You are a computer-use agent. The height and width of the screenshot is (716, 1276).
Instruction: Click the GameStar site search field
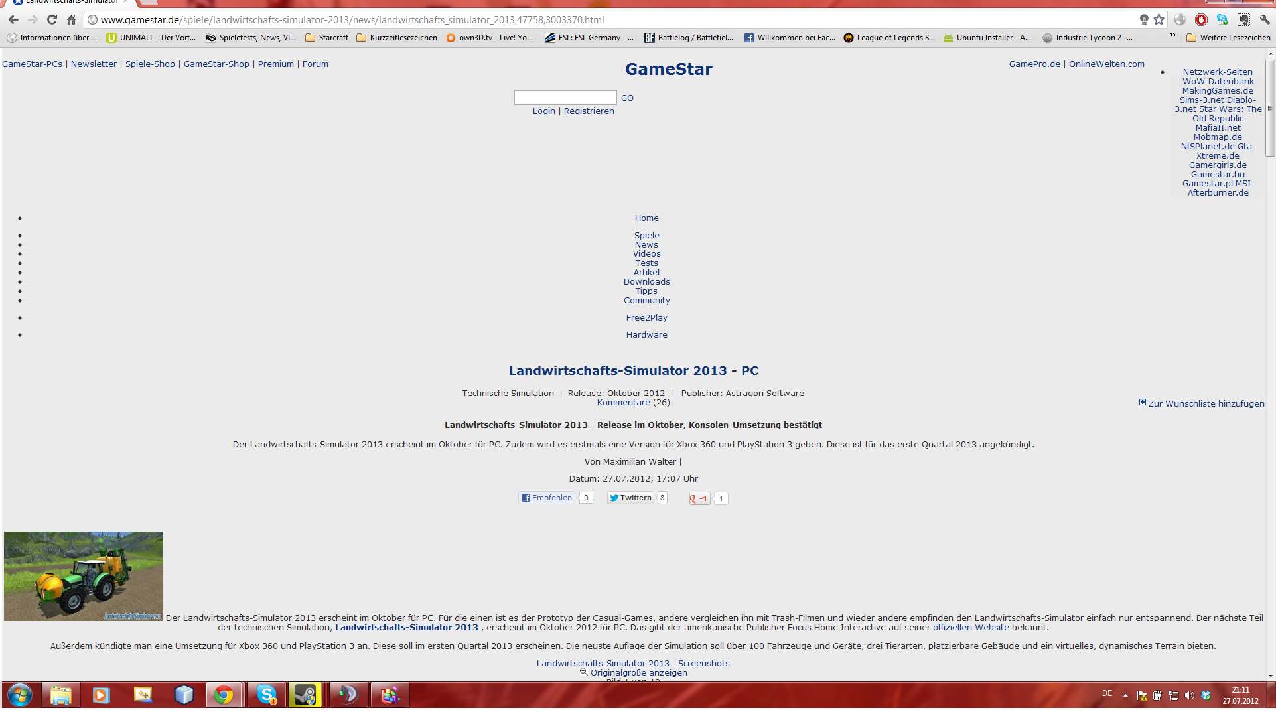565,98
